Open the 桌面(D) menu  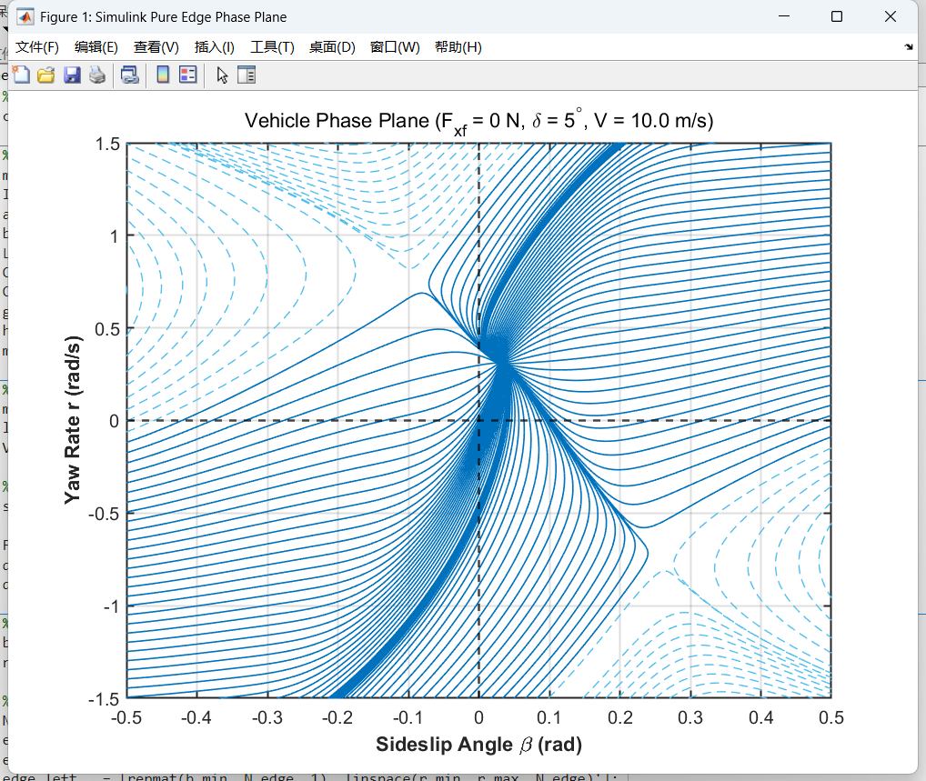coord(333,47)
